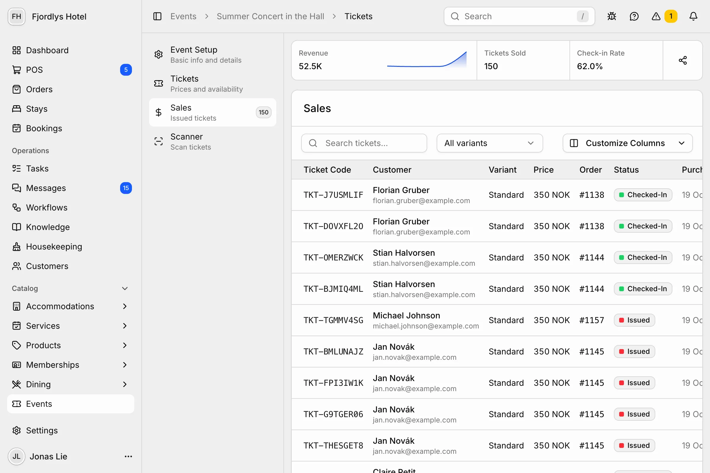Go to POS in sidebar
This screenshot has width=710, height=473.
click(x=71, y=70)
